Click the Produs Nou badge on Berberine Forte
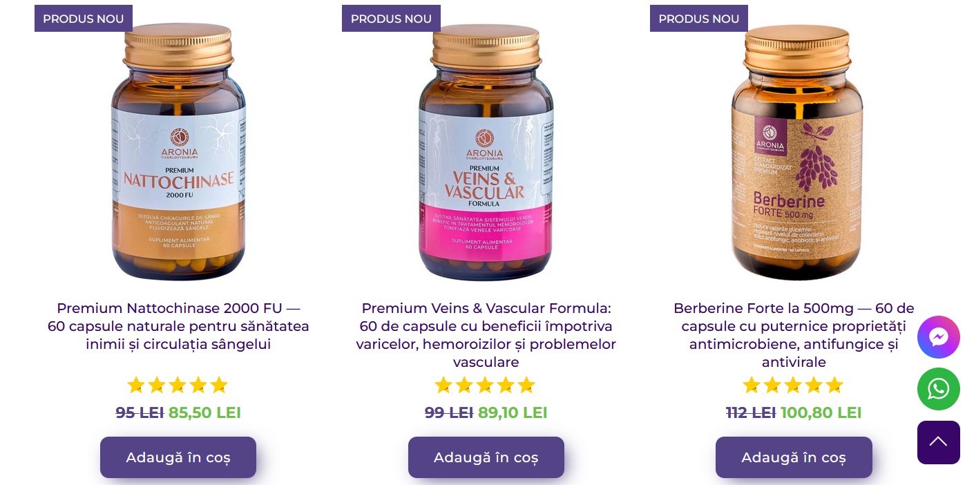Screen dimensions: 965x485 (699, 19)
